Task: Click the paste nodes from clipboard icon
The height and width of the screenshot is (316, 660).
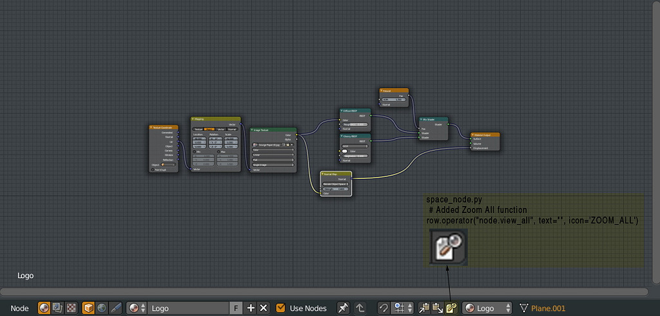Action: 438,308
